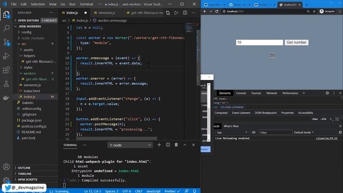
Task: Switch to DevTools Network tab
Action: (x=272, y=93)
